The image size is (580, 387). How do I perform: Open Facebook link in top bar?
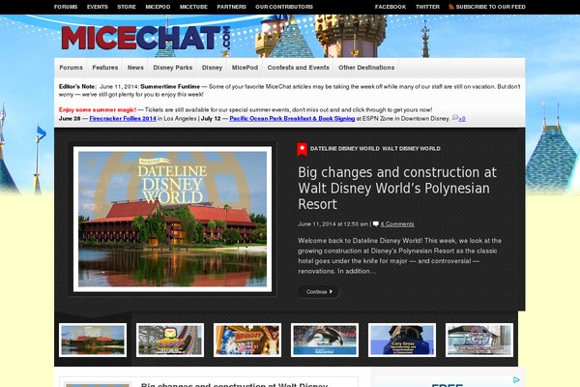(x=390, y=7)
